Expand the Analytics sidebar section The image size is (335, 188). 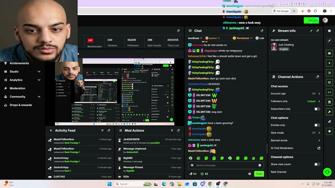pos(39,80)
